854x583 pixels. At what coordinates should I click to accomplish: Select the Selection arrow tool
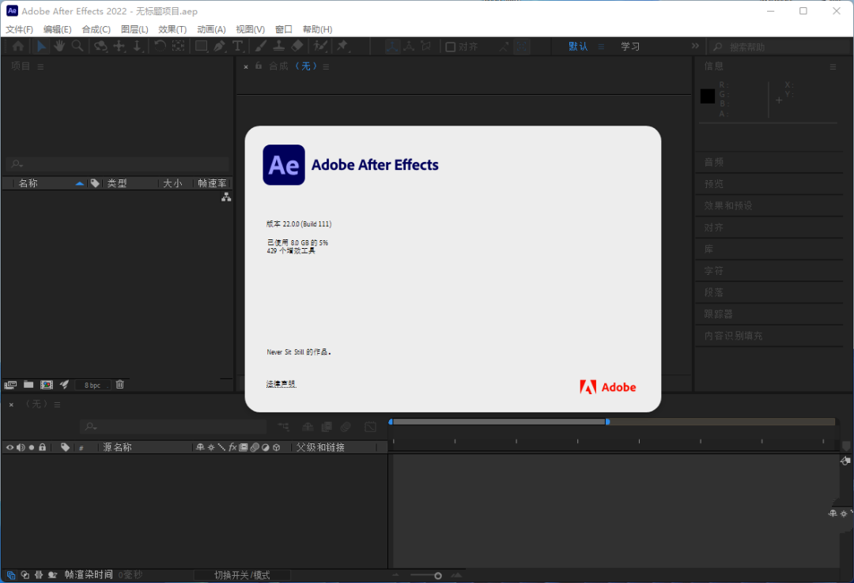pos(41,47)
